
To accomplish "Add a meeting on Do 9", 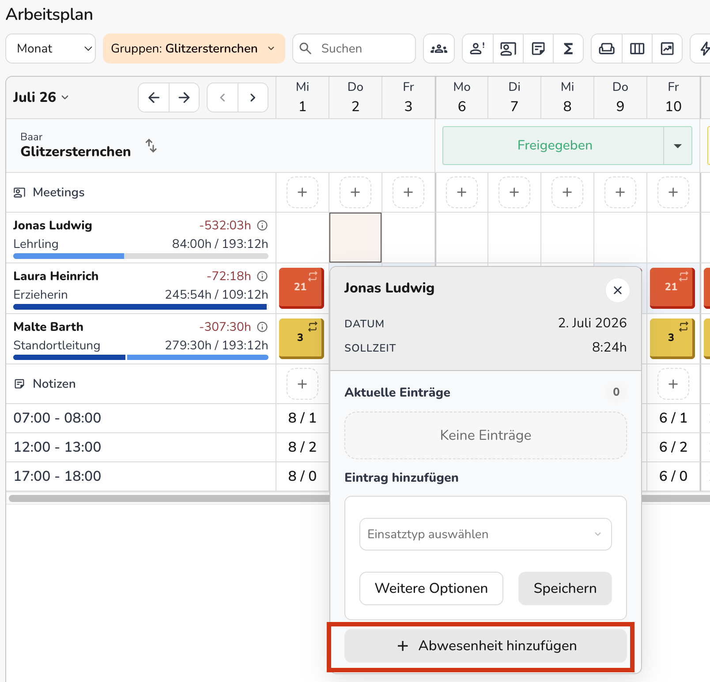I will tap(620, 192).
